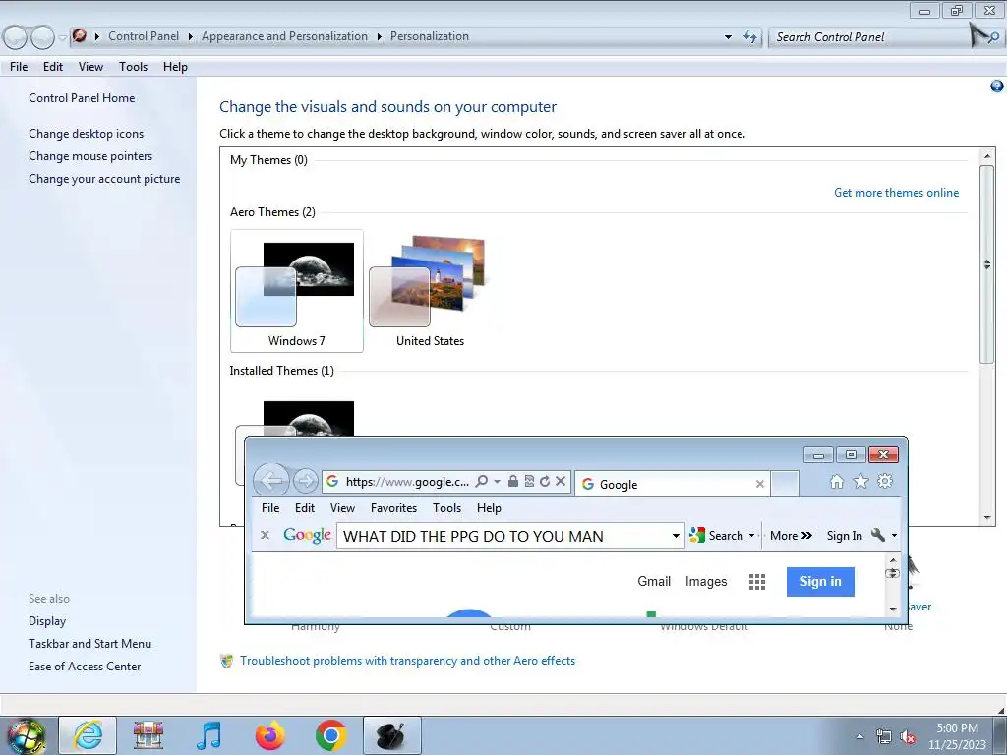The width and height of the screenshot is (1007, 755).
Task: Open Control Panel View menu
Action: (x=90, y=67)
